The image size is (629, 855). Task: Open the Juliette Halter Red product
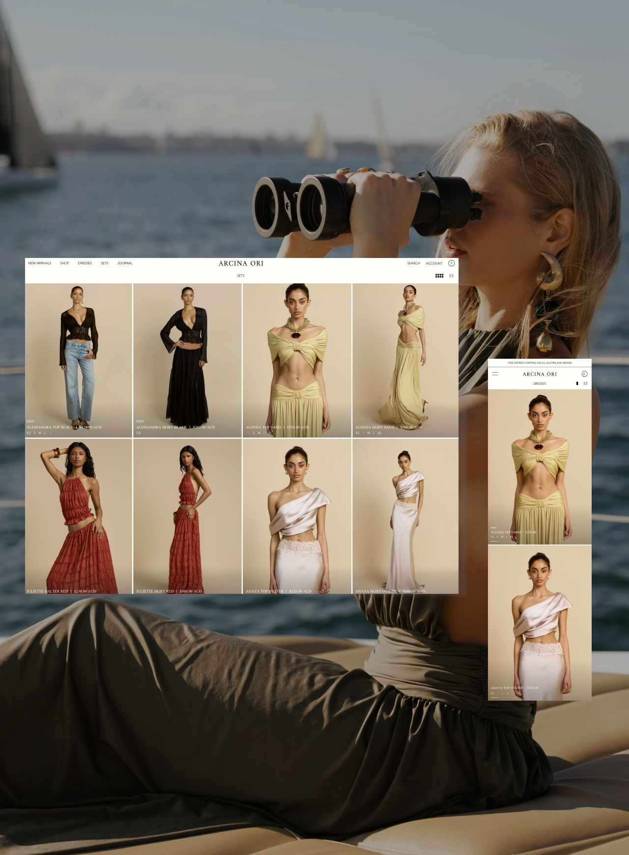(x=79, y=516)
